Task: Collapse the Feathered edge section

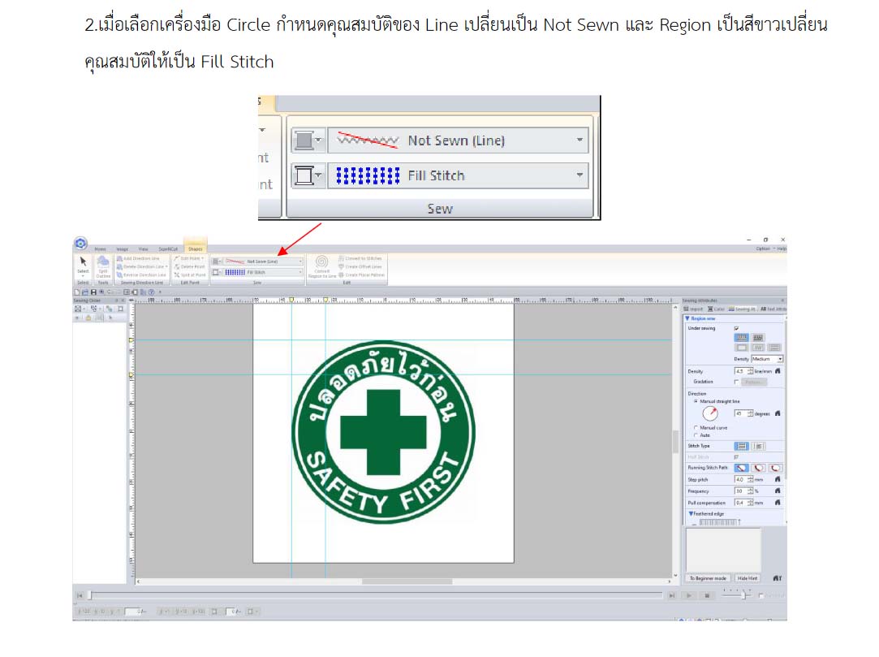Action: coord(691,513)
